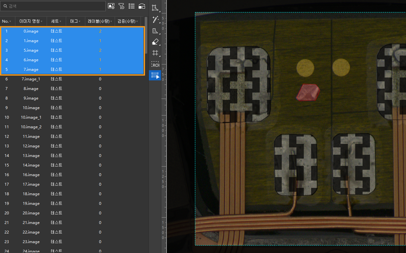Select the 14.image row
Screen dimensions: 406x253
tap(73, 165)
